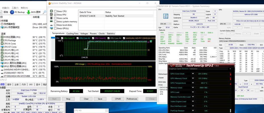Screen dimensions: 264x113
Task: Select the SPD tab in CPU-Z
Action: click(31, 84)
